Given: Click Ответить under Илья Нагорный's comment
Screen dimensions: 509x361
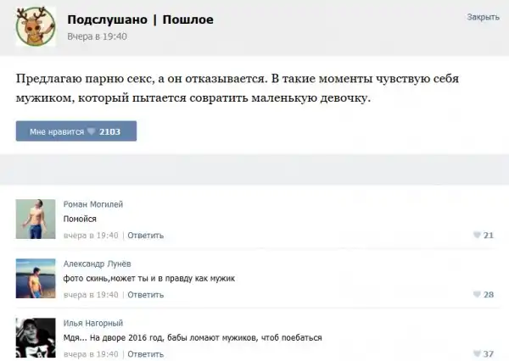Looking at the screenshot, I should pyautogui.click(x=145, y=353).
